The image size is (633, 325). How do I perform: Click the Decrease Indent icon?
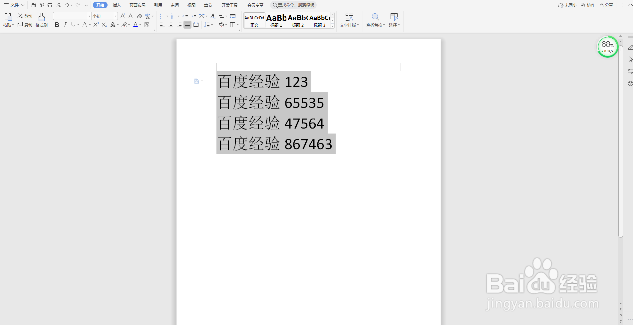point(185,16)
